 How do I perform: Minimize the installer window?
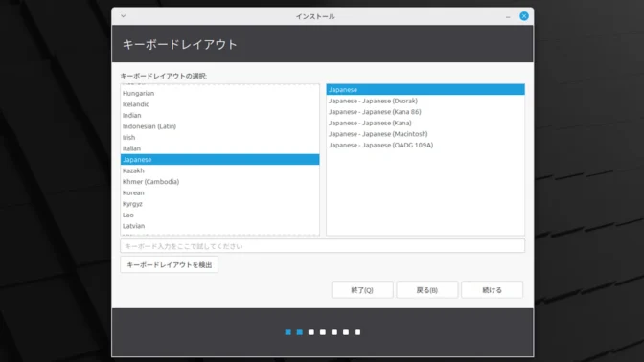[508, 17]
